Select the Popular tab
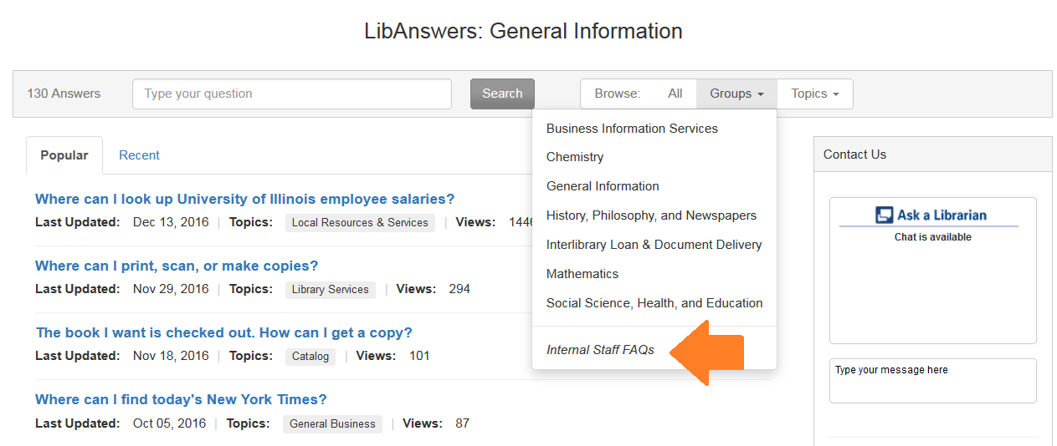The height and width of the screenshot is (446, 1057). [x=64, y=155]
